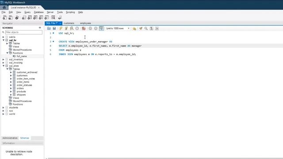283x159 pixels.
Task: Click the INNER JOIN employees code line
Action: tap(97, 54)
